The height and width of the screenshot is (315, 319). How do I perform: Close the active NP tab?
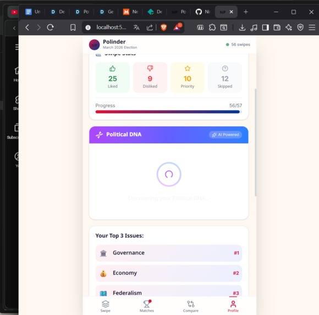pos(232,12)
